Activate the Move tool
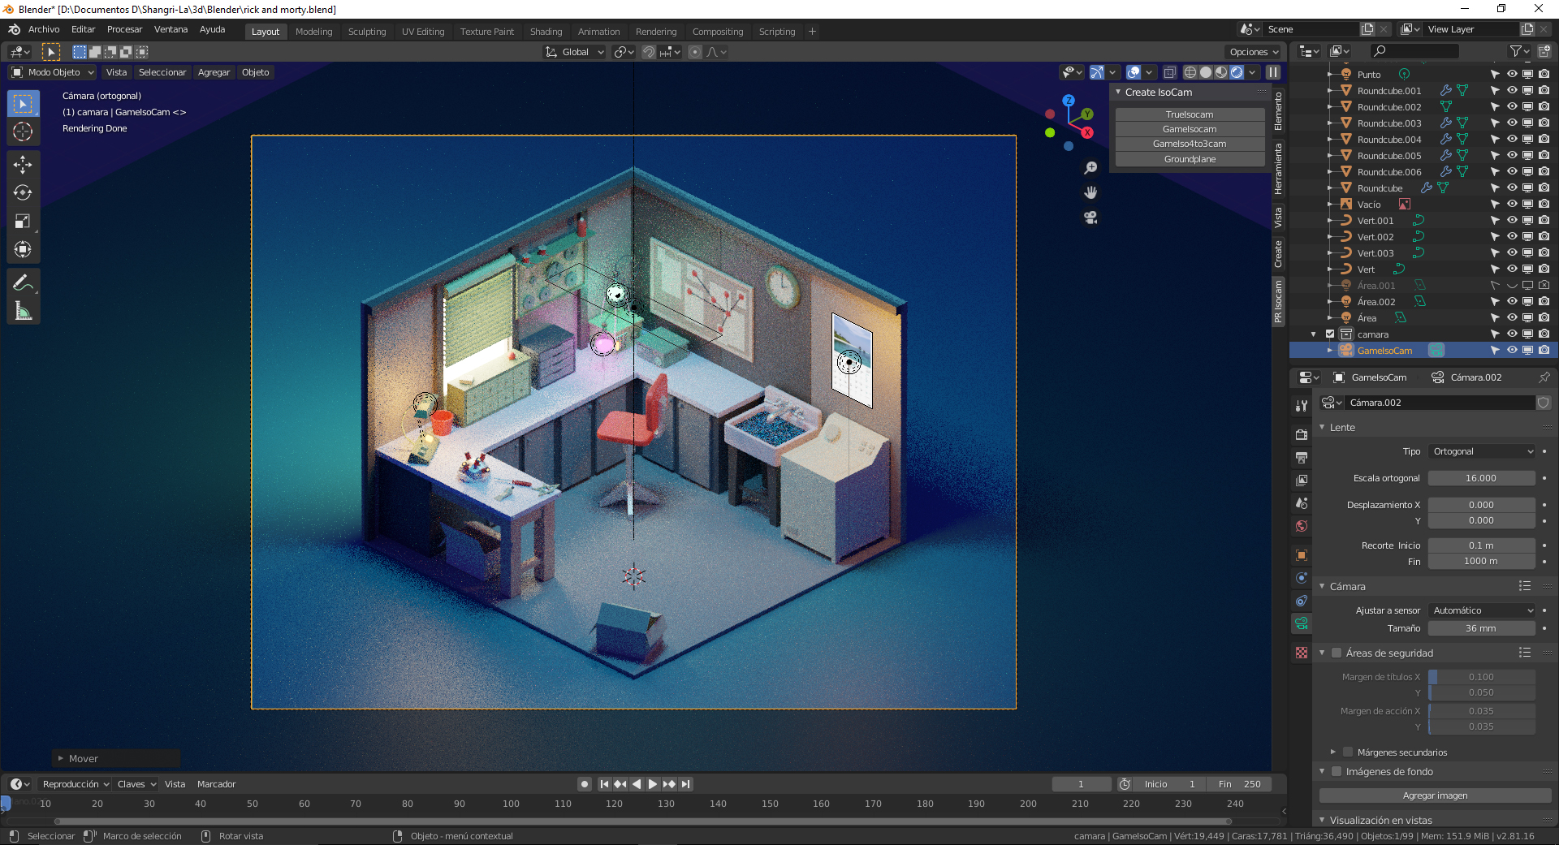 23,165
